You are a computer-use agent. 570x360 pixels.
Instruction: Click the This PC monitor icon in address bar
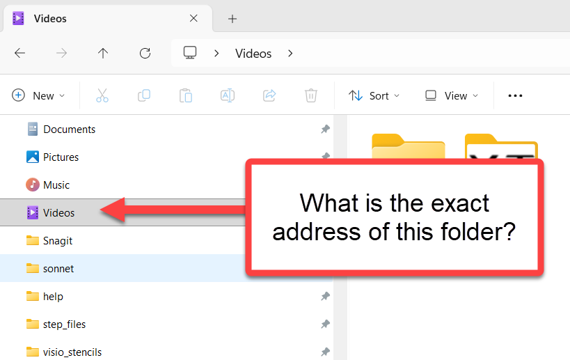click(x=190, y=53)
